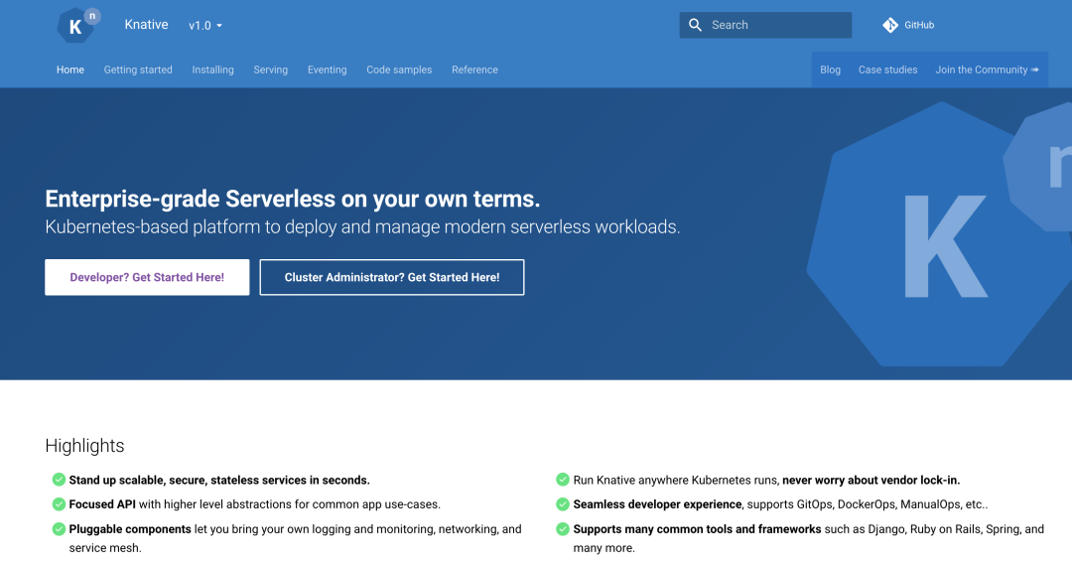1072x566 pixels.
Task: Click Join the Community link
Action: tap(988, 70)
